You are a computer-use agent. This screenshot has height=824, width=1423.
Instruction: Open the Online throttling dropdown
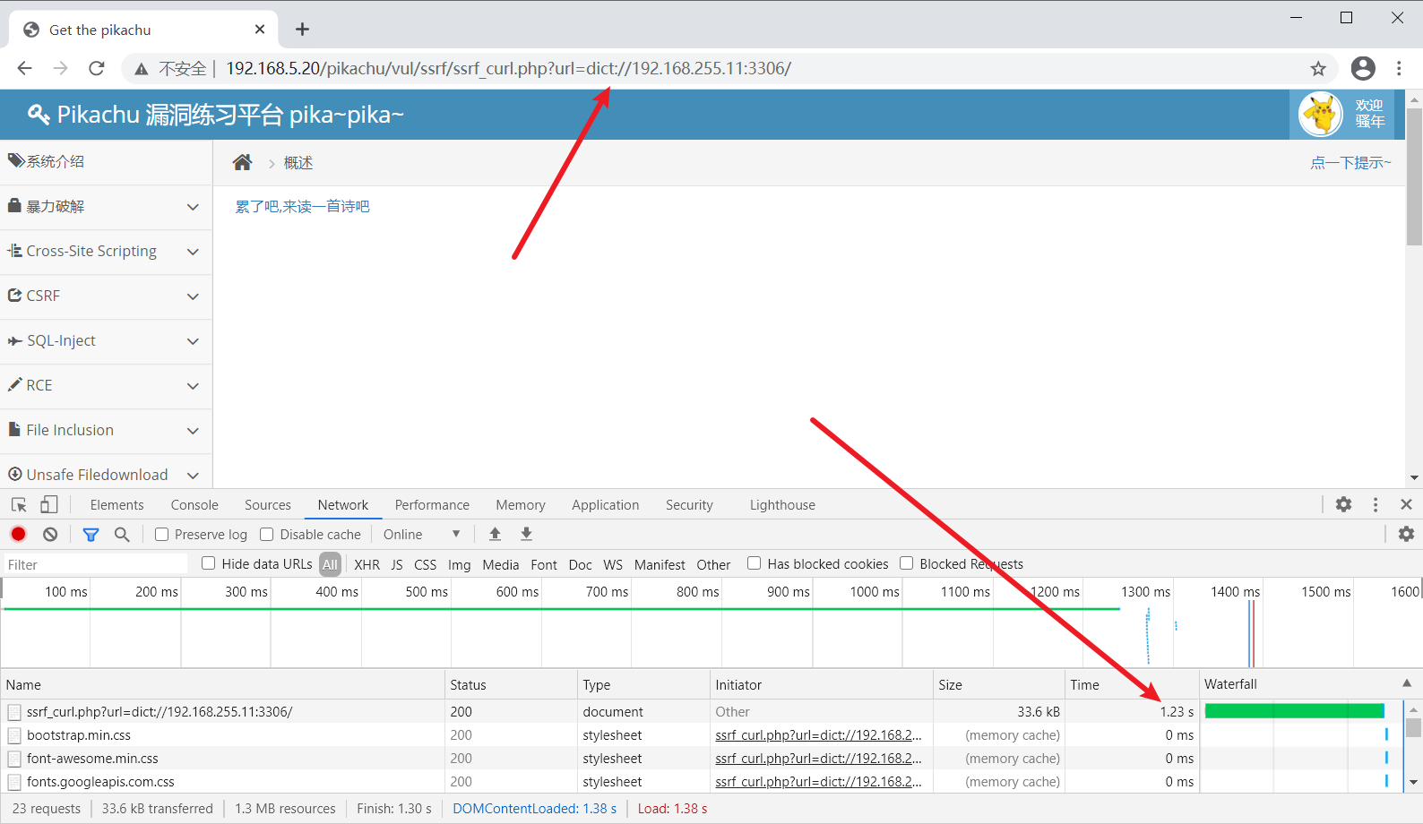click(421, 534)
